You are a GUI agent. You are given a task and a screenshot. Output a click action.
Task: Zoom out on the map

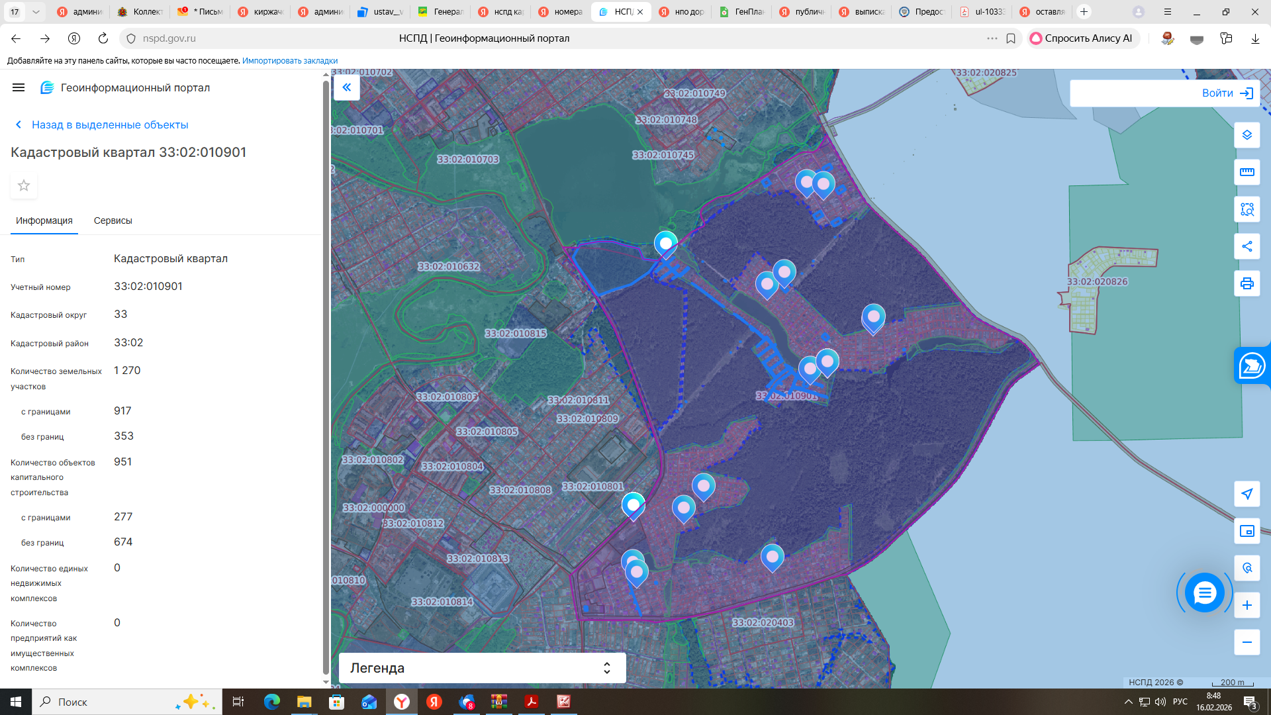[1247, 642]
